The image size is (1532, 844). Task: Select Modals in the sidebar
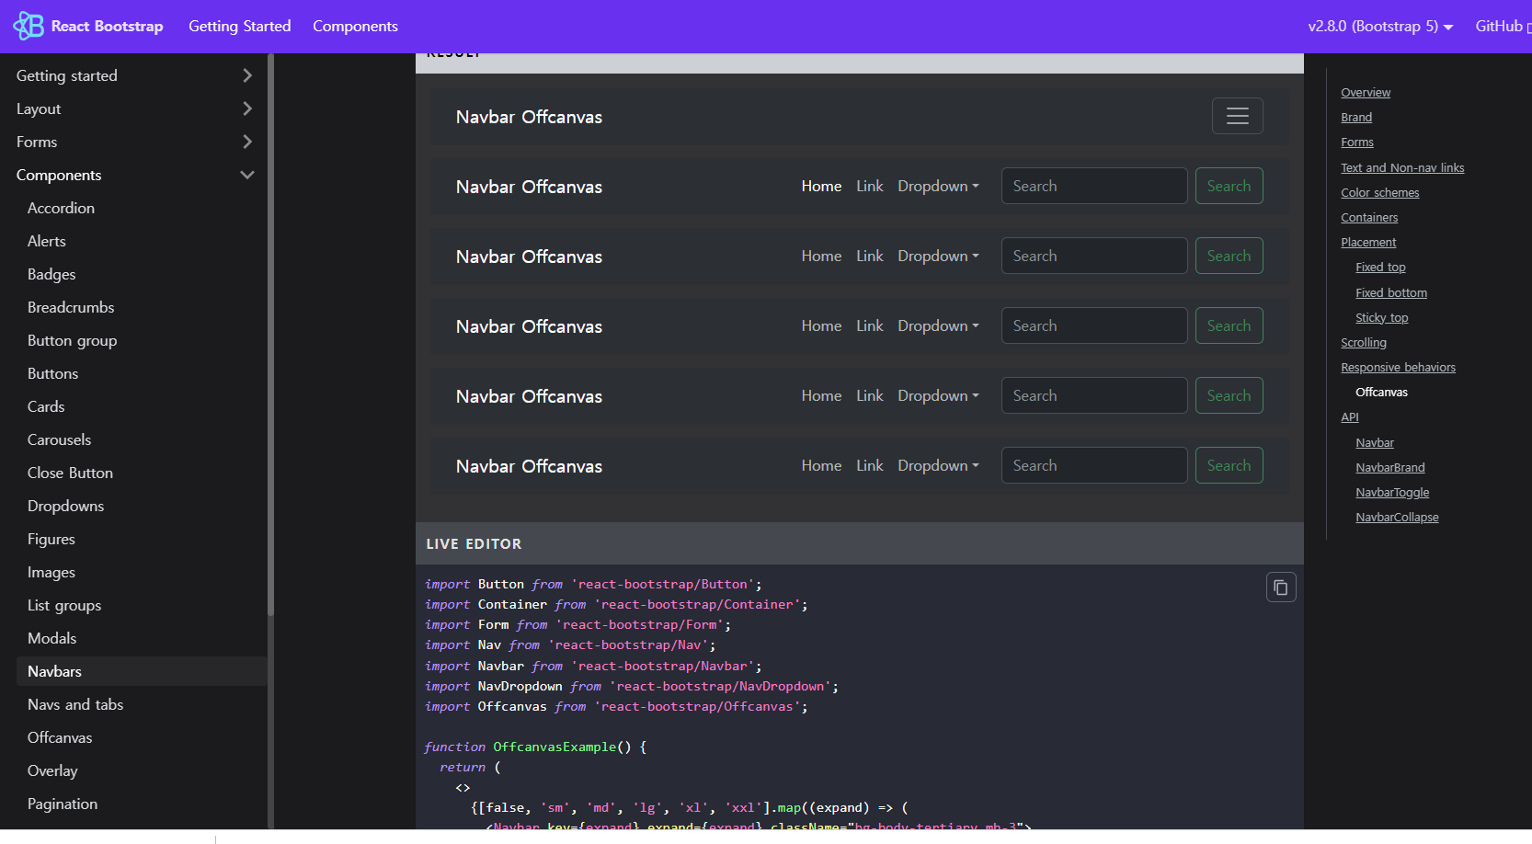(51, 638)
